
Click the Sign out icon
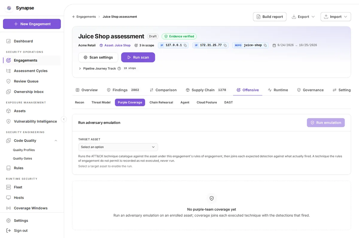tap(8, 231)
